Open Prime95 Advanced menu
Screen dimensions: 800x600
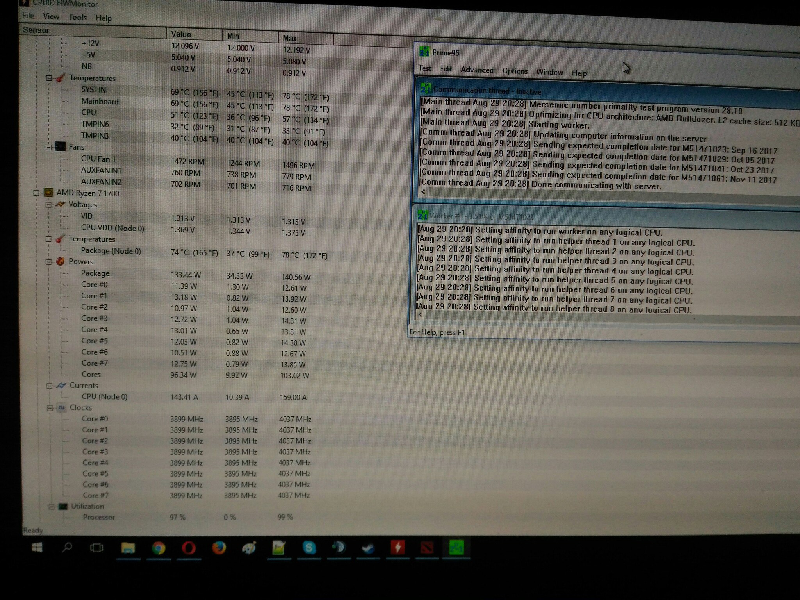pyautogui.click(x=477, y=70)
